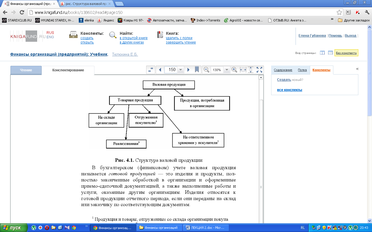Image resolution: width=372 pixels, height=232 pixels.
Task: Click удалить с полки link
Action: 179,38
